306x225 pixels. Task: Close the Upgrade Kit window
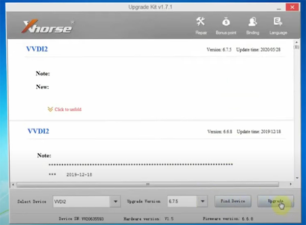tap(292, 7)
